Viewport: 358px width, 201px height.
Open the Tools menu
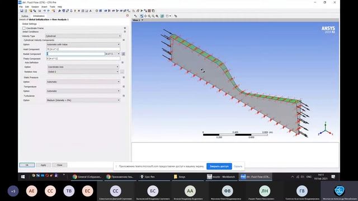point(52,7)
